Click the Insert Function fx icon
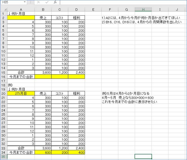 pos(55,2)
